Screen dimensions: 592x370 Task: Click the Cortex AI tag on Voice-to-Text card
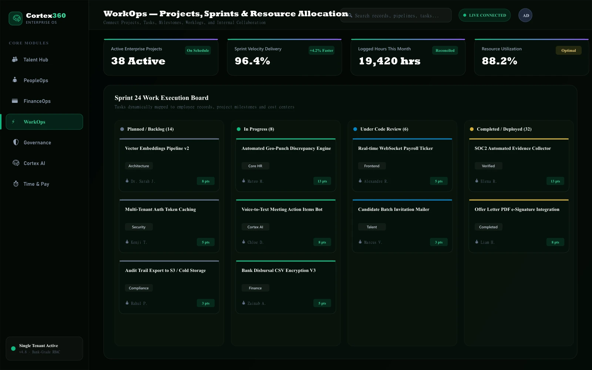click(x=255, y=227)
